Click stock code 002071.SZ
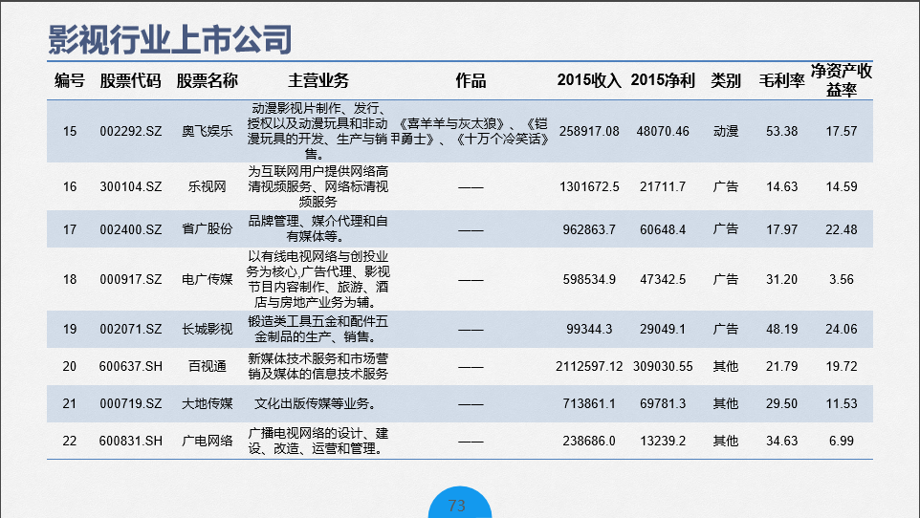This screenshot has height=518, width=920. click(130, 329)
